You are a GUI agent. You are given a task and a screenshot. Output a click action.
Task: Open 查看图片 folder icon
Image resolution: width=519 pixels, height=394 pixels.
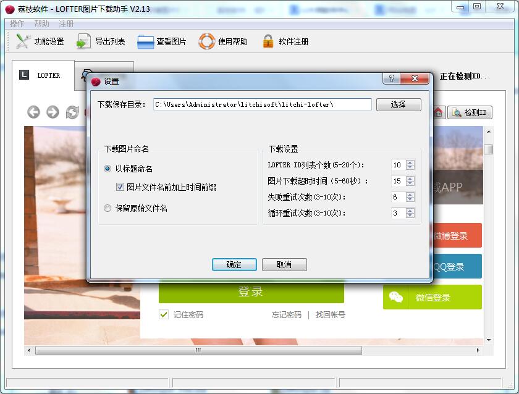pyautogui.click(x=145, y=41)
